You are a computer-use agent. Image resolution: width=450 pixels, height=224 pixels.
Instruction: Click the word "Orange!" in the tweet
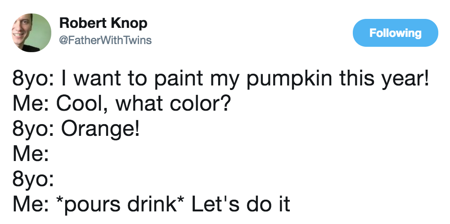click(100, 130)
